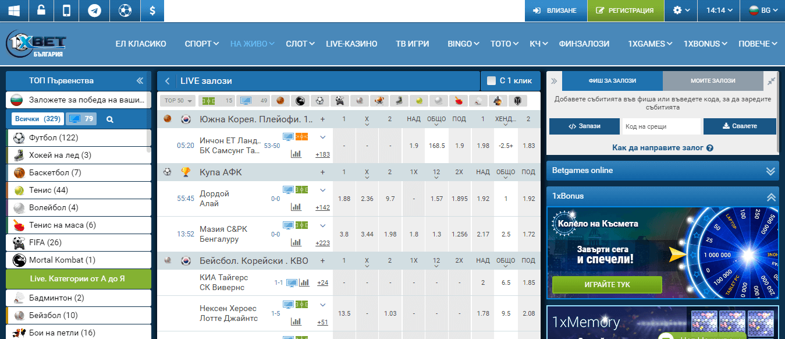Filter live events by Mortal Kombat icon

click(x=300, y=101)
